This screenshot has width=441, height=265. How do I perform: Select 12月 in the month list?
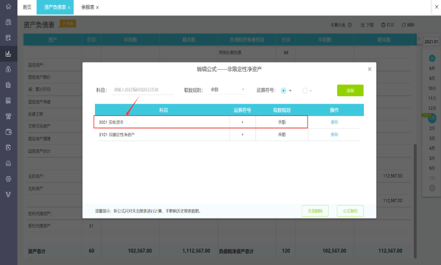(x=432, y=108)
